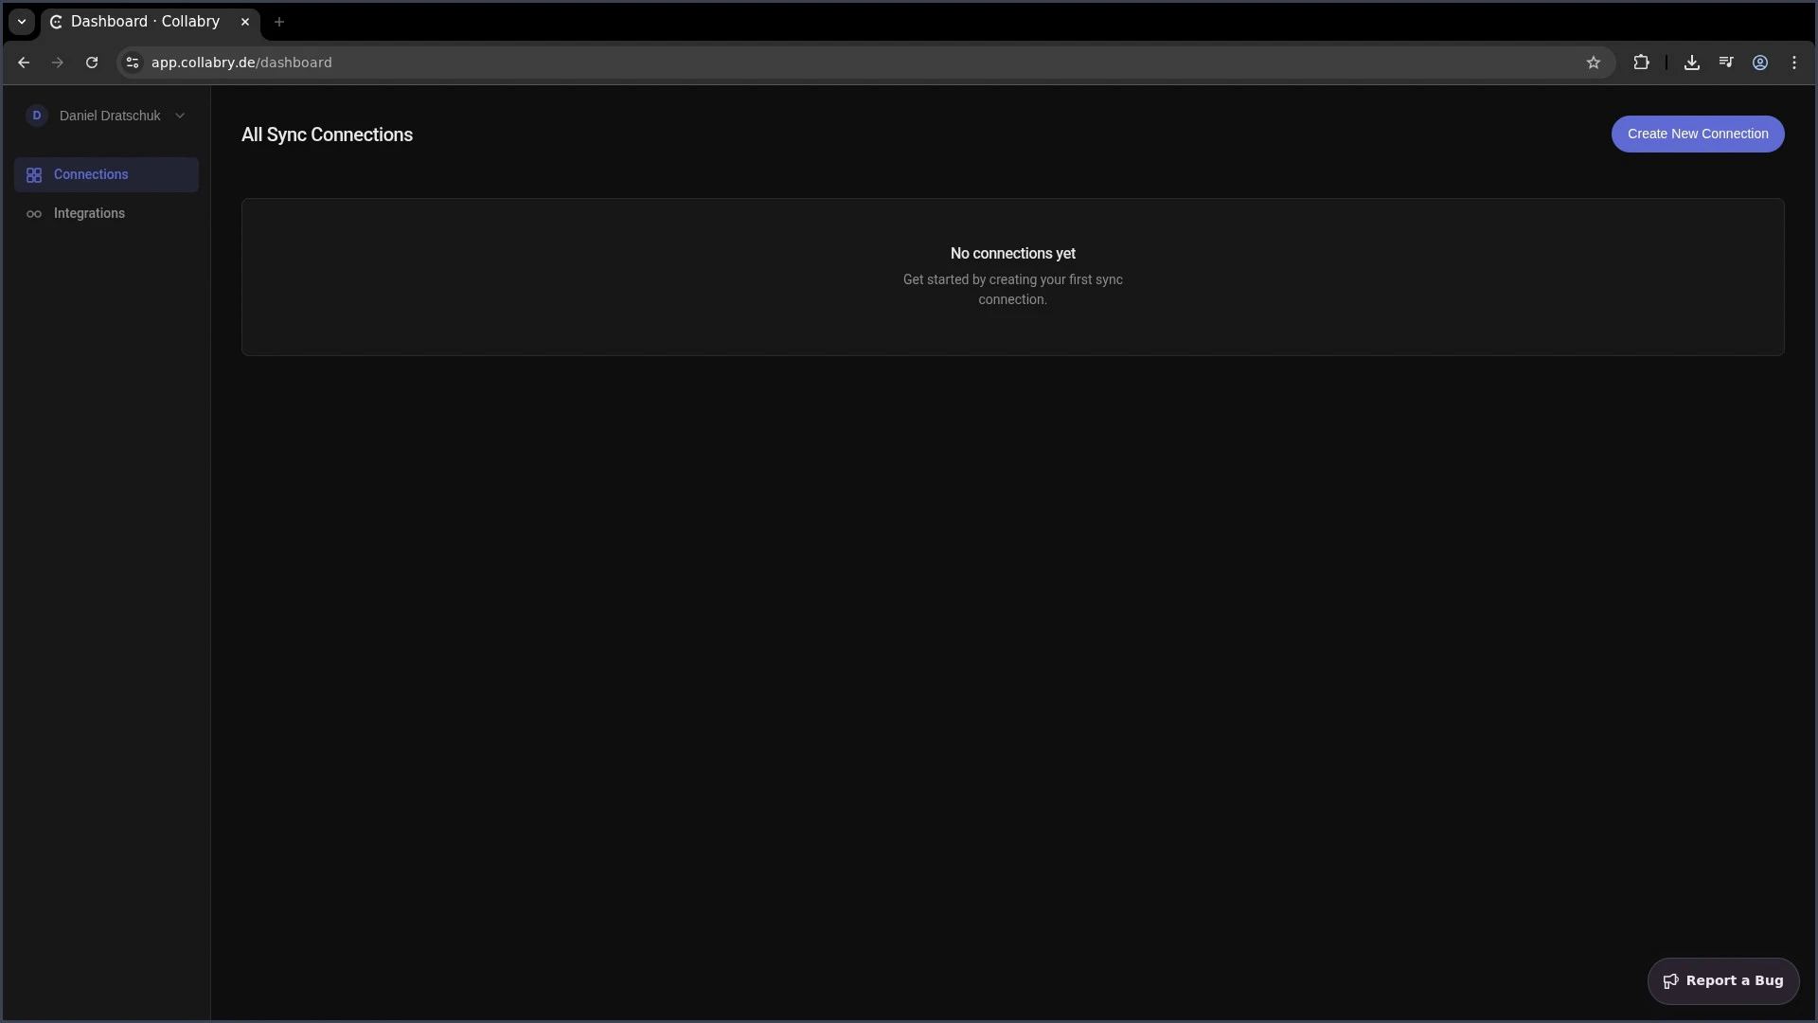
Task: Click the Connections grid icon in sidebar
Action: click(x=34, y=175)
